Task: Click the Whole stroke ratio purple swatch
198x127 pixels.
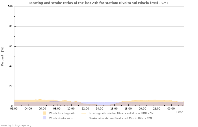Action: click(x=44, y=118)
